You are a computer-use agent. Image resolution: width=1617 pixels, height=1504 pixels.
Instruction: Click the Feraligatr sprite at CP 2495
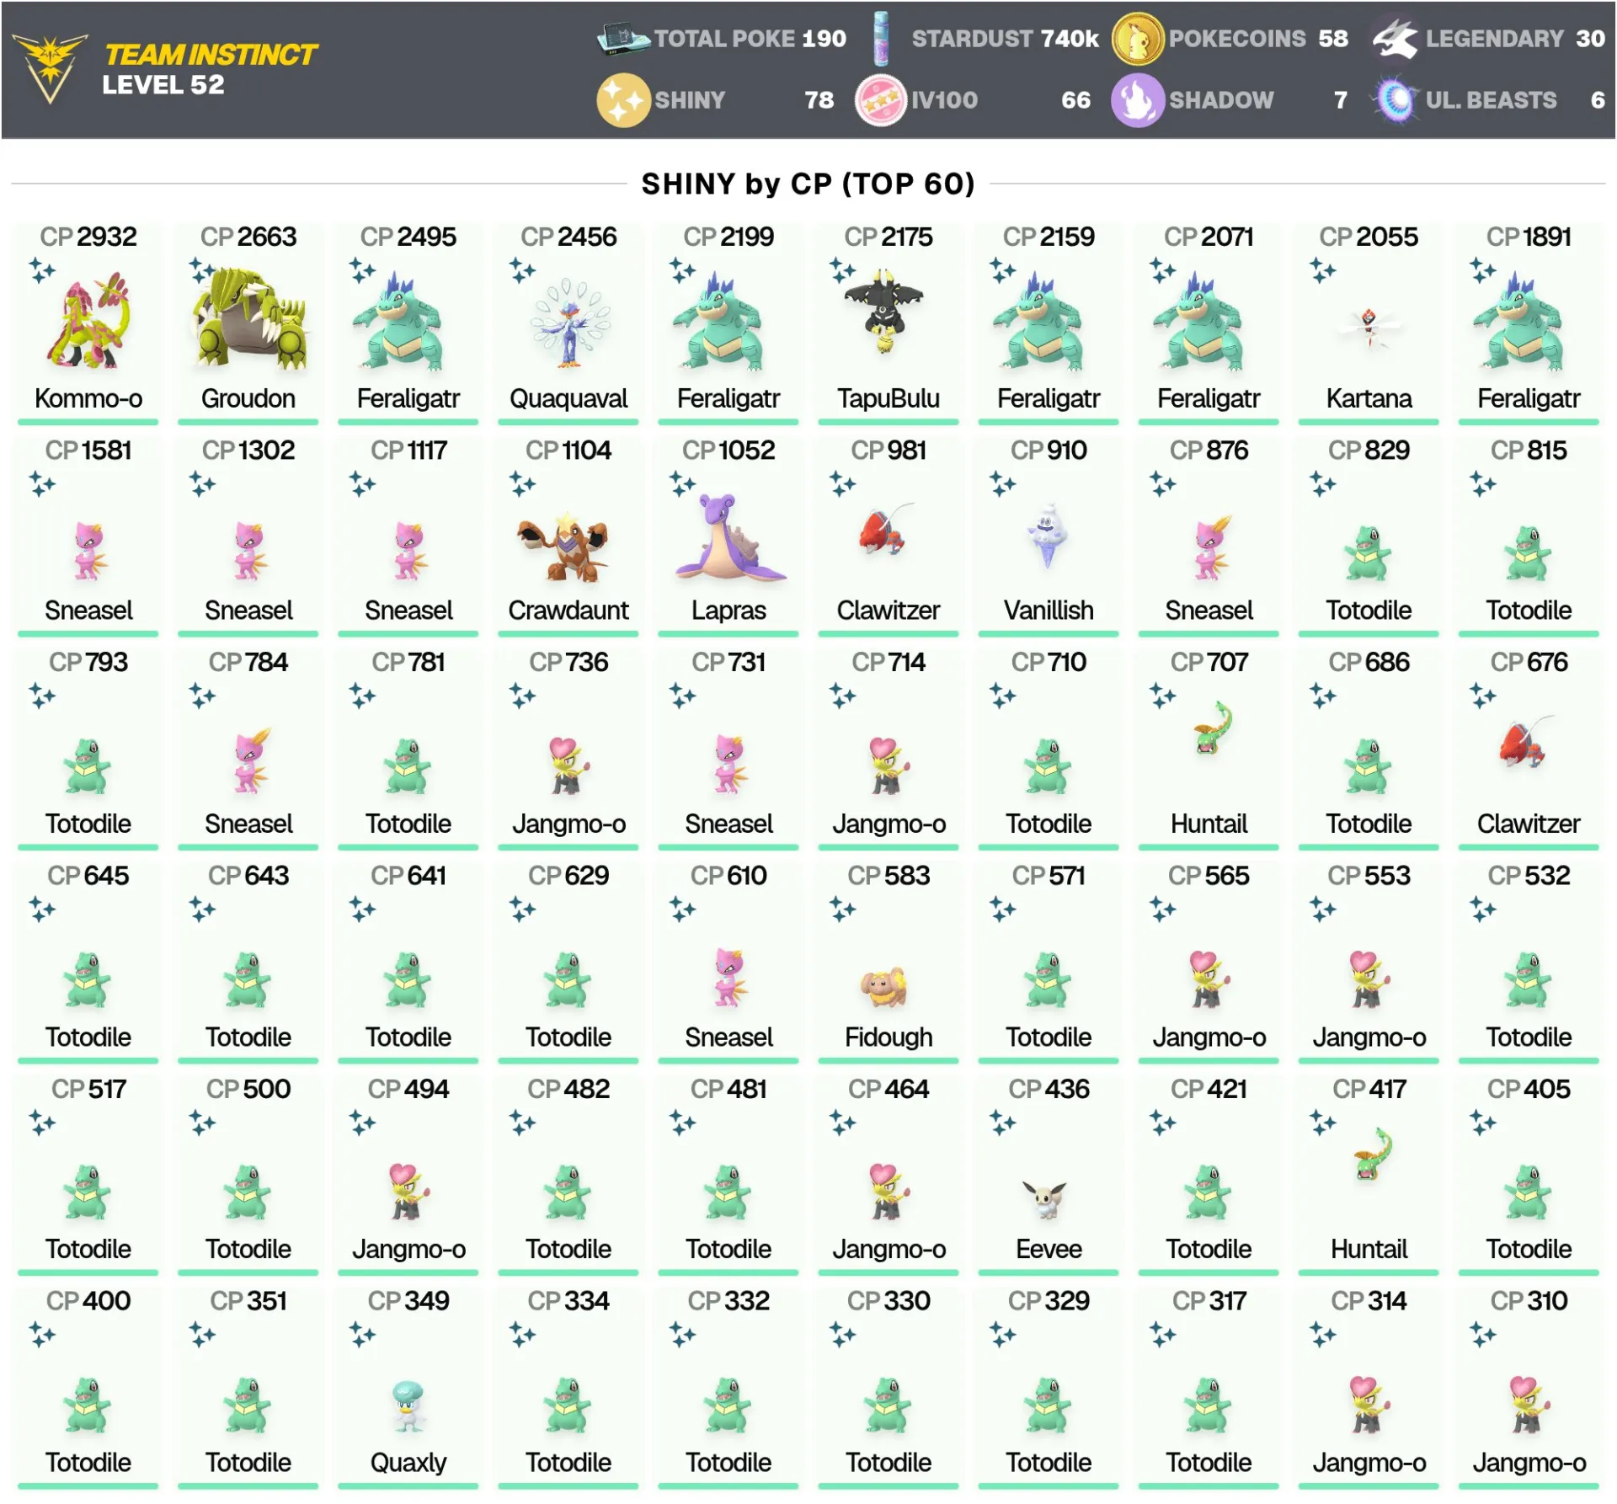398,321
